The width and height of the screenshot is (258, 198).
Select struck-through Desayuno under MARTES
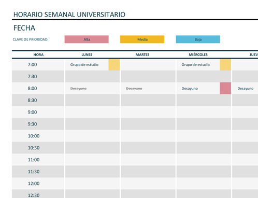point(134,89)
